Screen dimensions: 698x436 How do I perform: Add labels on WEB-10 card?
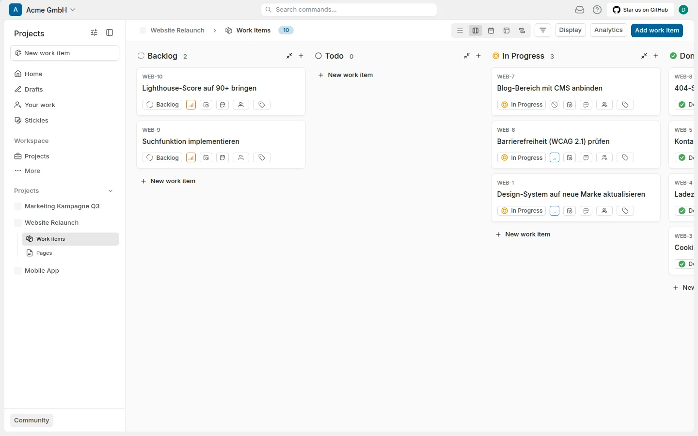point(262,105)
